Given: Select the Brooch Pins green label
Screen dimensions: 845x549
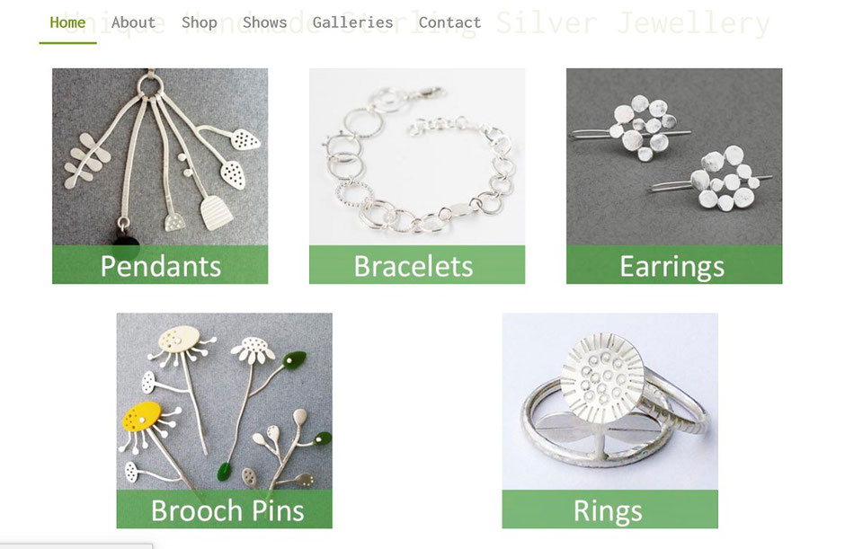Looking at the screenshot, I should (224, 509).
